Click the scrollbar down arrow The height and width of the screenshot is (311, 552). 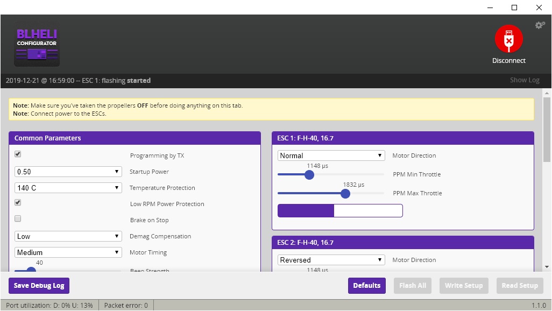click(x=547, y=267)
